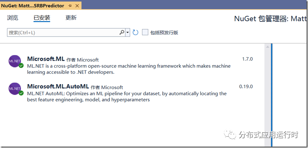Click the package list scroll-up arrow
This screenshot has height=148, width=308.
(267, 47)
